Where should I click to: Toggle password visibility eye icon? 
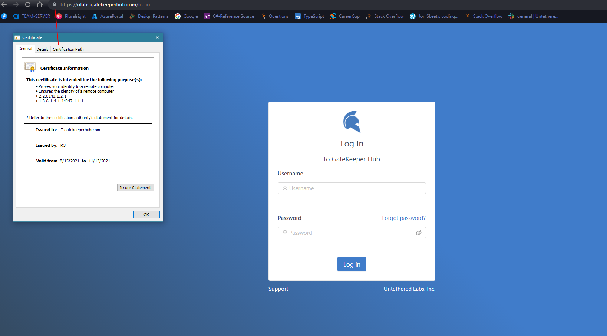[419, 233]
